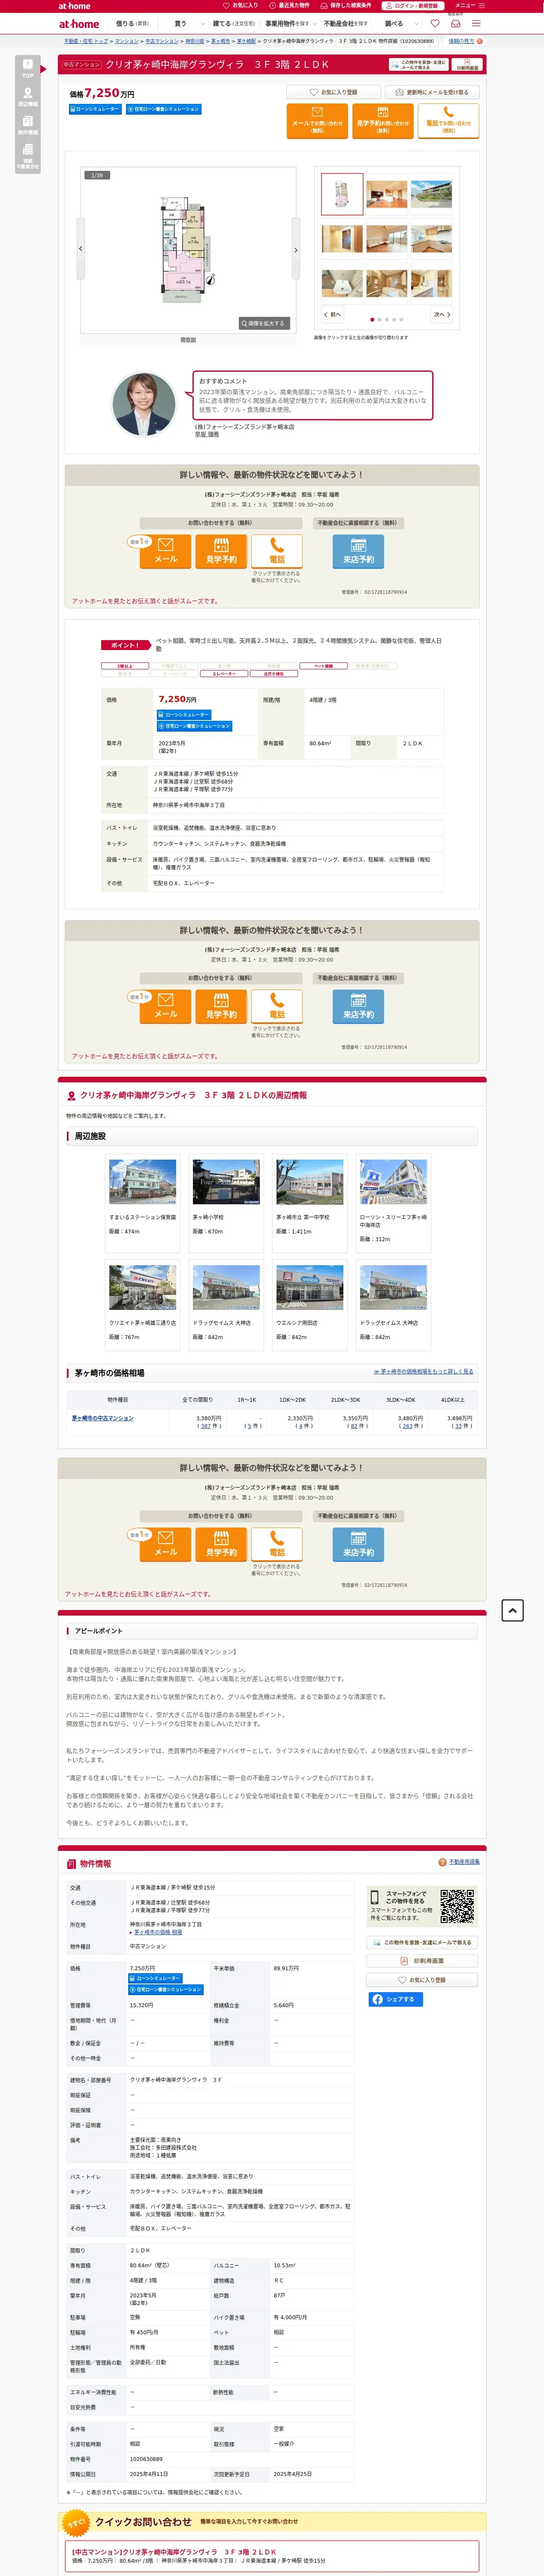Image resolution: width=544 pixels, height=2576 pixels.
Task: Click the top orange メールでお問い合わせ envelope button
Action: tap(316, 121)
